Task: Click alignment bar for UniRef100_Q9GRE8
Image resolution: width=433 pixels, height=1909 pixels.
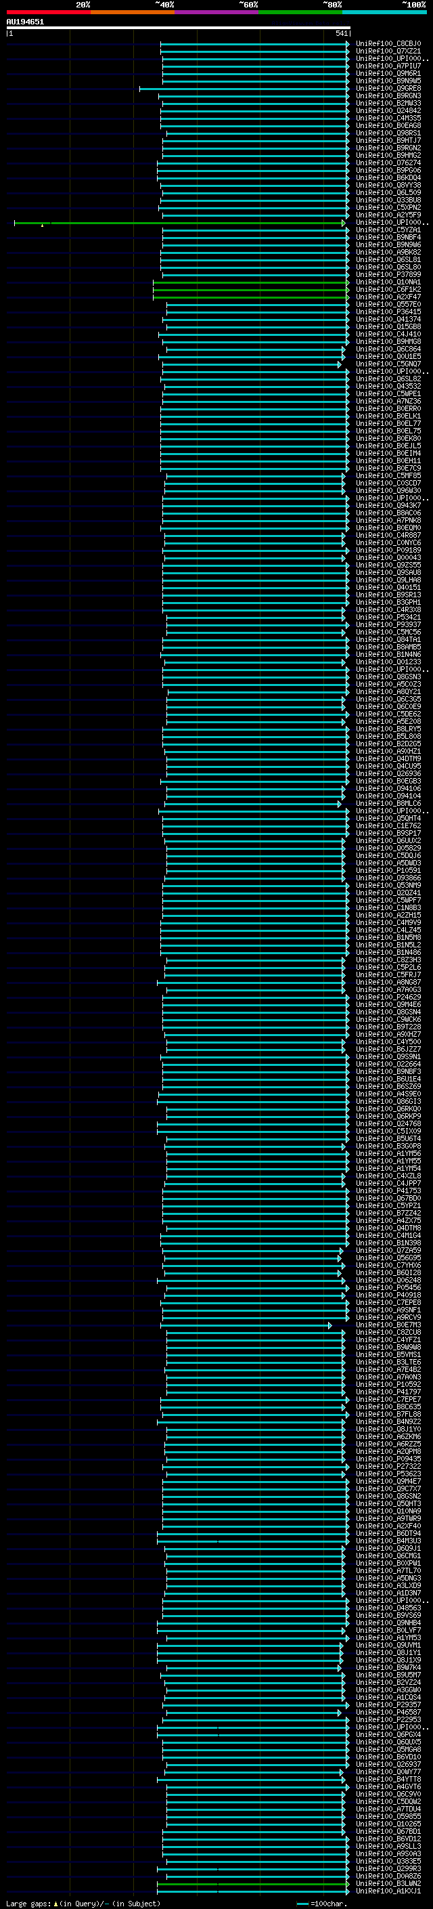Action: 244,89
